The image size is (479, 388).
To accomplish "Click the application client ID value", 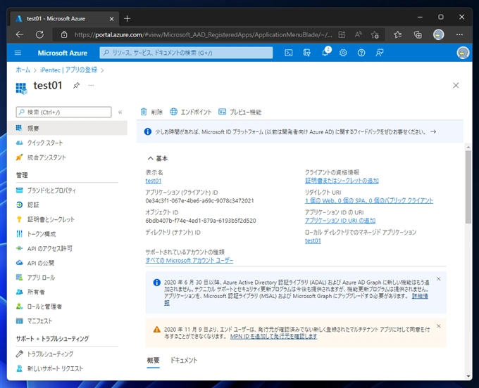I will click(x=199, y=200).
